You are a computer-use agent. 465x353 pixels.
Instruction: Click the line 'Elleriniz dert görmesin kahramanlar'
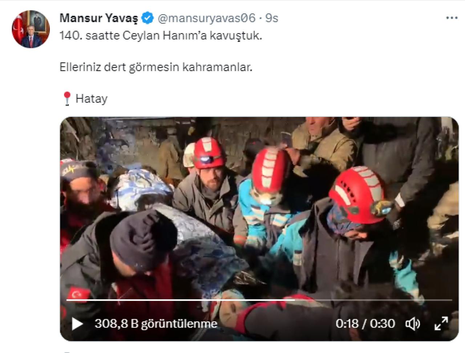(156, 67)
